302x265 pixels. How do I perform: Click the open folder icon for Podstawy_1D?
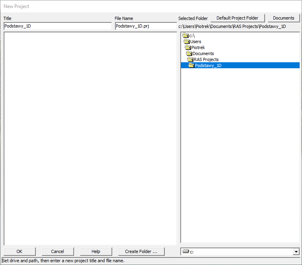192,65
